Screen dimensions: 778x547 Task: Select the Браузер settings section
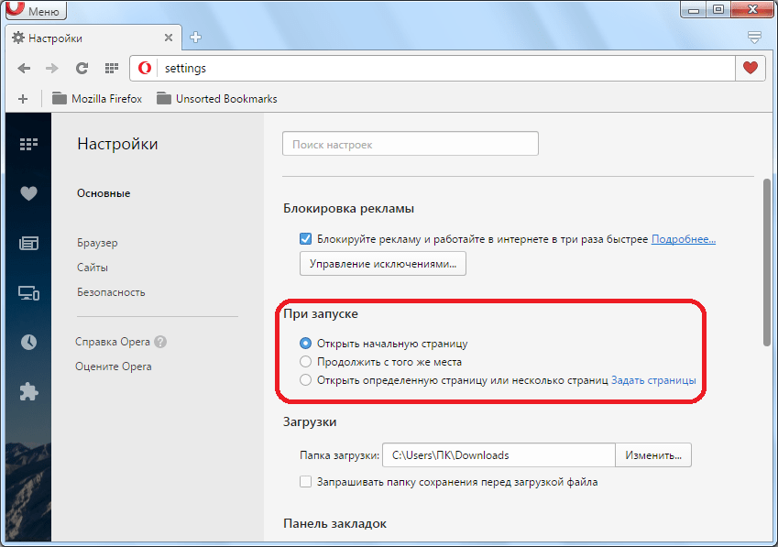click(97, 243)
